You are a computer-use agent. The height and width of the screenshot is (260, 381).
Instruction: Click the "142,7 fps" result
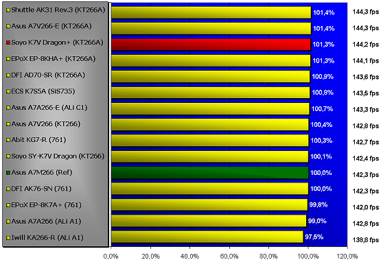click(x=366, y=142)
